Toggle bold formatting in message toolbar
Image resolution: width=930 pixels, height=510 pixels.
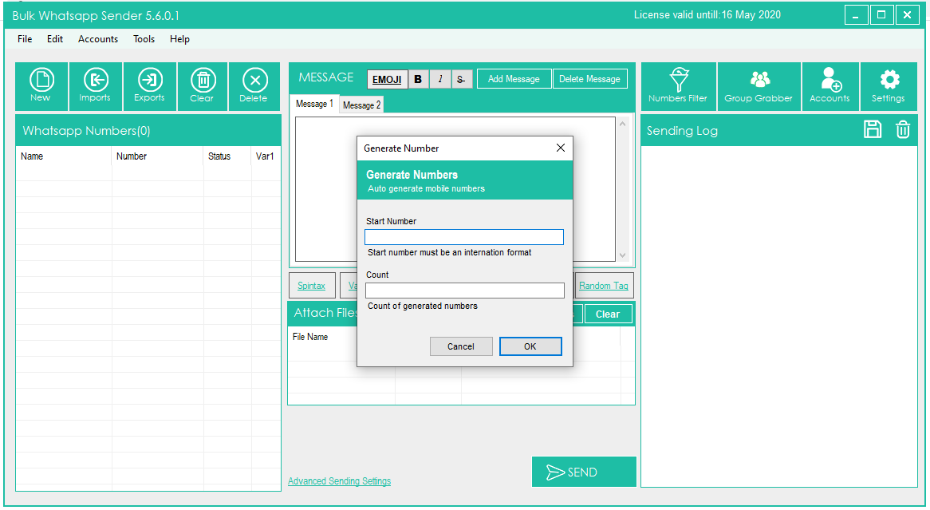coord(418,79)
